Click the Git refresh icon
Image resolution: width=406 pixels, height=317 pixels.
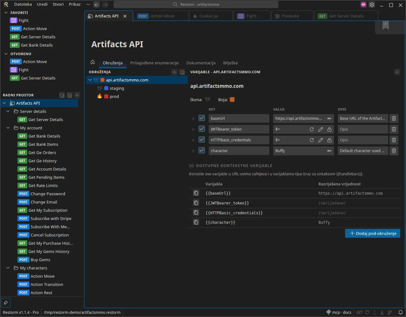pyautogui.click(x=367, y=312)
